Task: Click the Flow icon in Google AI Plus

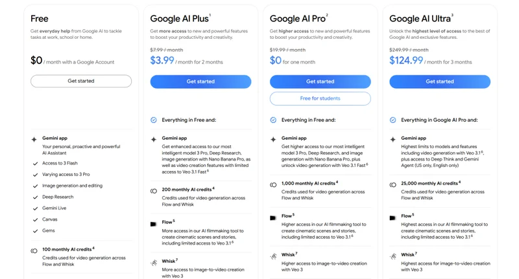Action: [x=154, y=224]
